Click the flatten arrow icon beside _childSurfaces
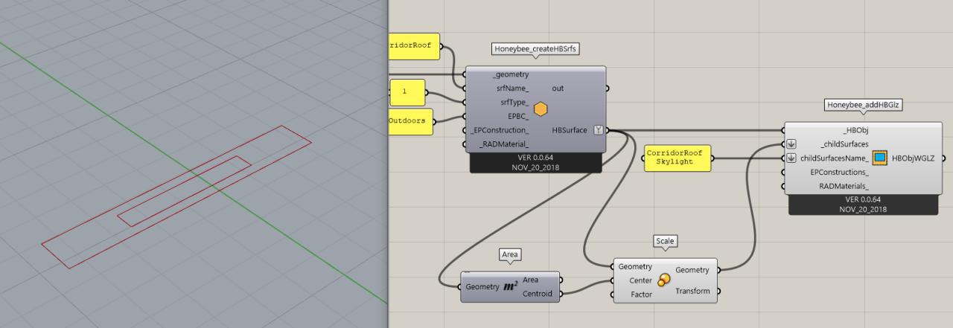Screen dimensions: 953x328 coord(791,144)
